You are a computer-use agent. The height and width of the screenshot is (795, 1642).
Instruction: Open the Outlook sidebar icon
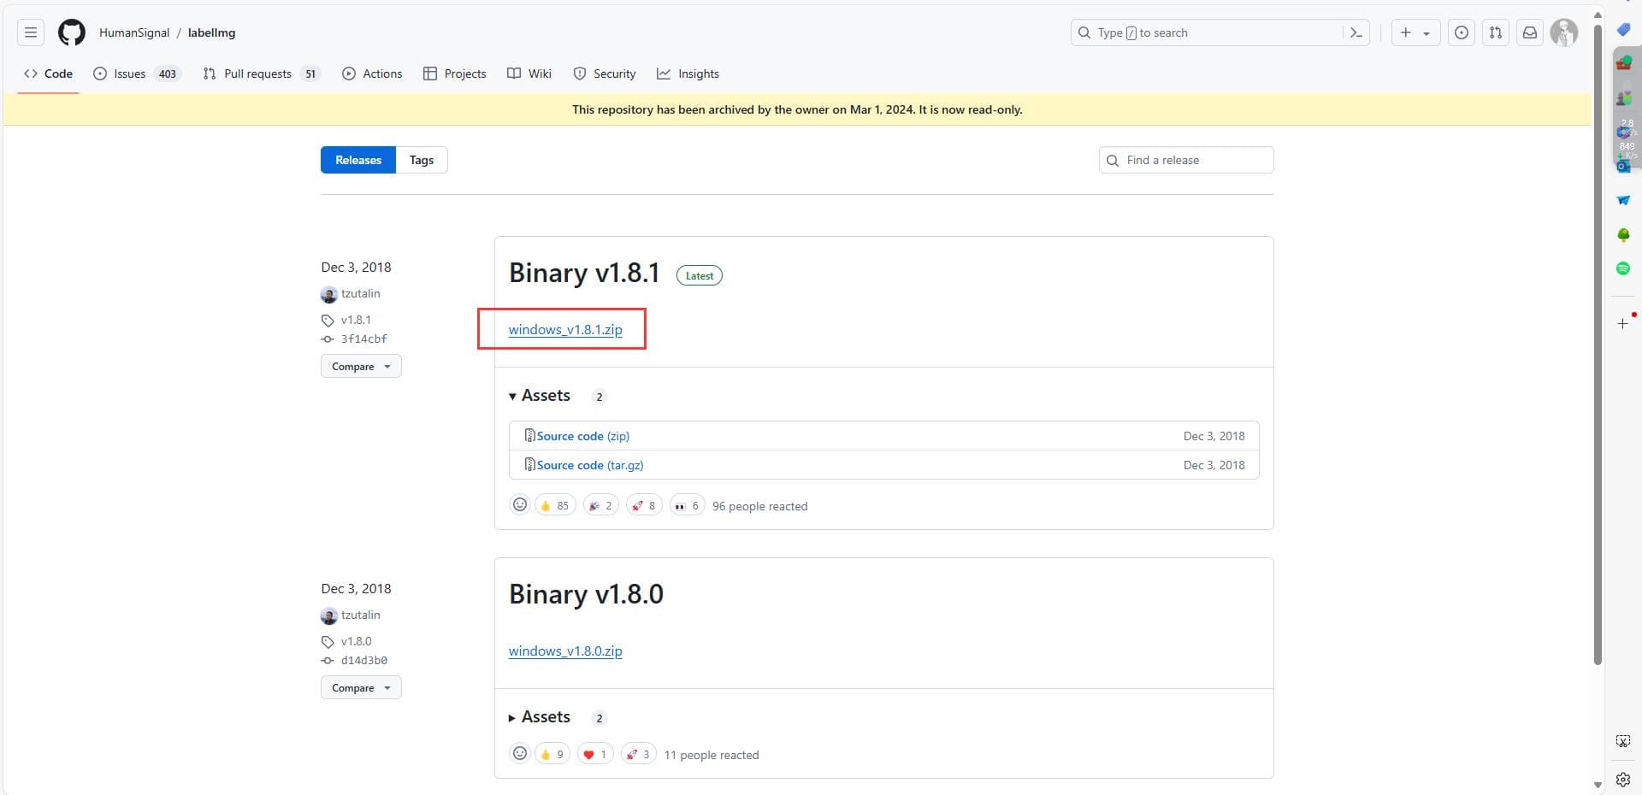point(1623,166)
